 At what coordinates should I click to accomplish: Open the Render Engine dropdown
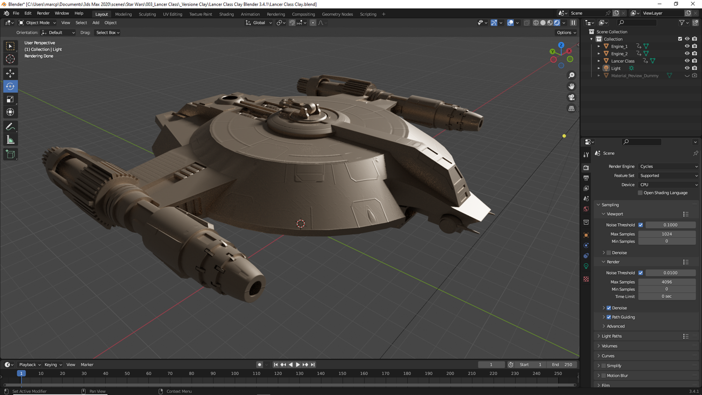(x=668, y=167)
